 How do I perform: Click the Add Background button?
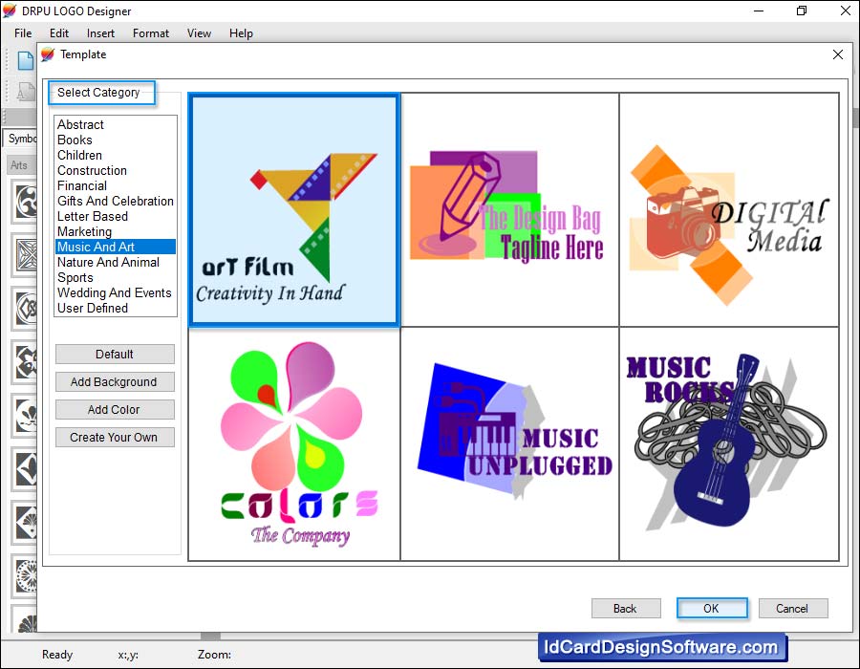click(x=114, y=382)
